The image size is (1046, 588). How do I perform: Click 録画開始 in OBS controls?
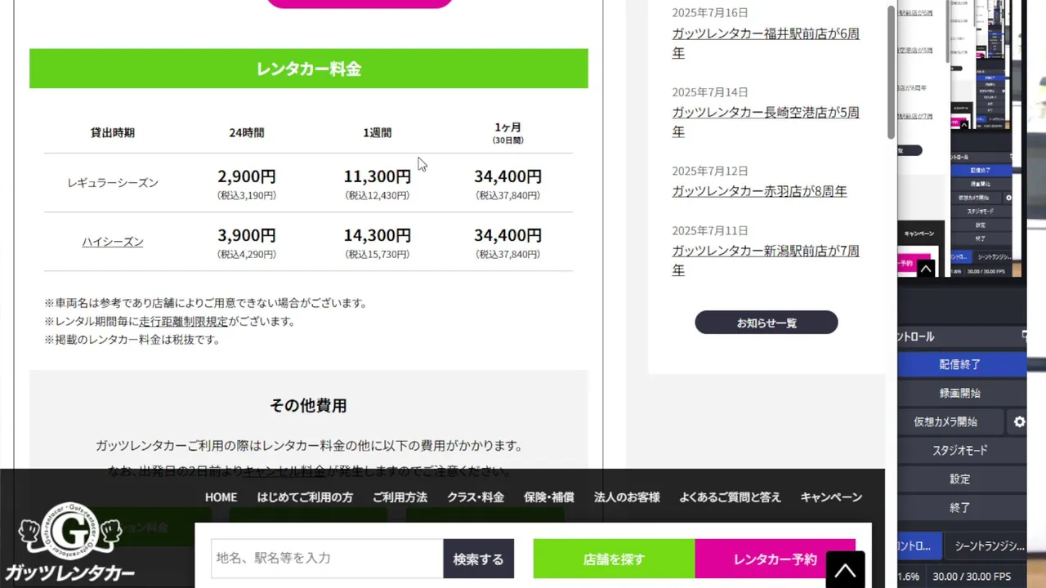(960, 393)
